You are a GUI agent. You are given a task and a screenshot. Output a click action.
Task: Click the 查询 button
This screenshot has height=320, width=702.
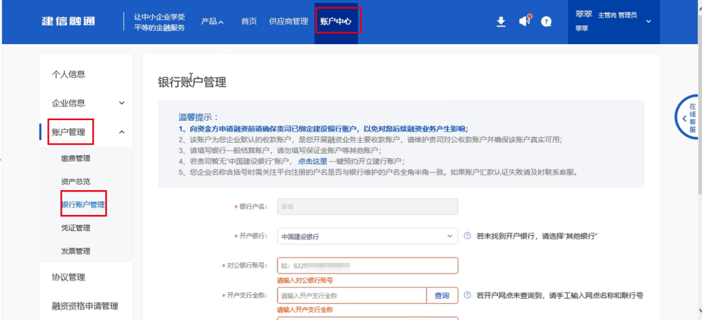coord(442,296)
